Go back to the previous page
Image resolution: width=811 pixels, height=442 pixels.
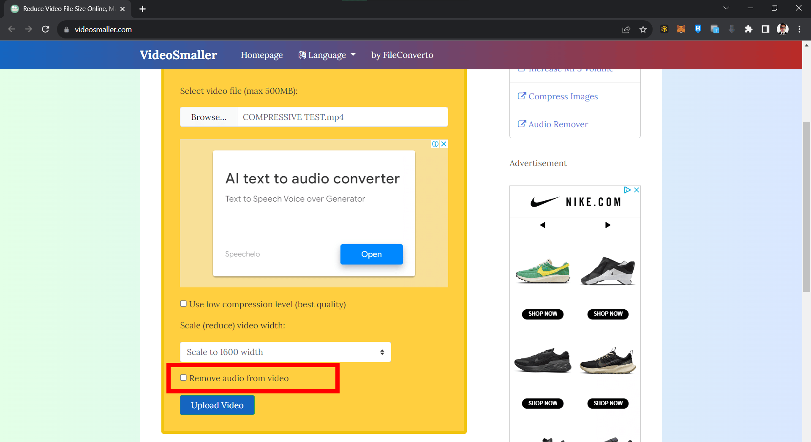[11, 29]
